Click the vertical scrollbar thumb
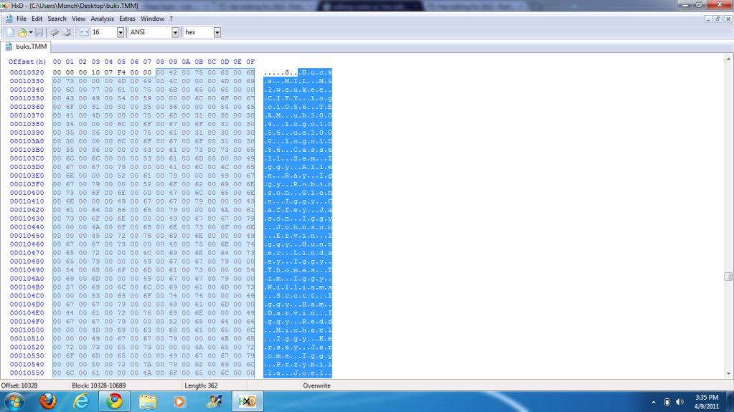Viewport: 734px width, 412px height. [728, 277]
